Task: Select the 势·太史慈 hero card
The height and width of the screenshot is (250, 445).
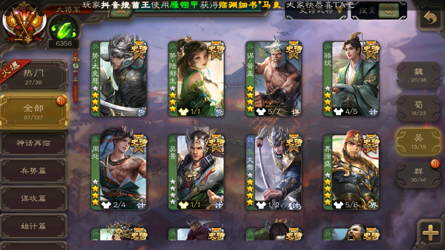Action: pyautogui.click(x=119, y=79)
